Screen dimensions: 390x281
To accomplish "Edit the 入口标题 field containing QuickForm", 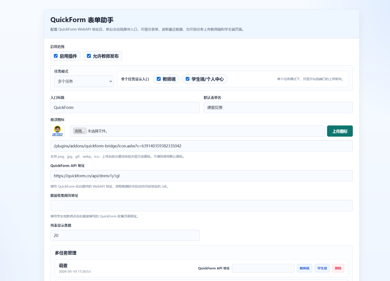I will (125, 107).
